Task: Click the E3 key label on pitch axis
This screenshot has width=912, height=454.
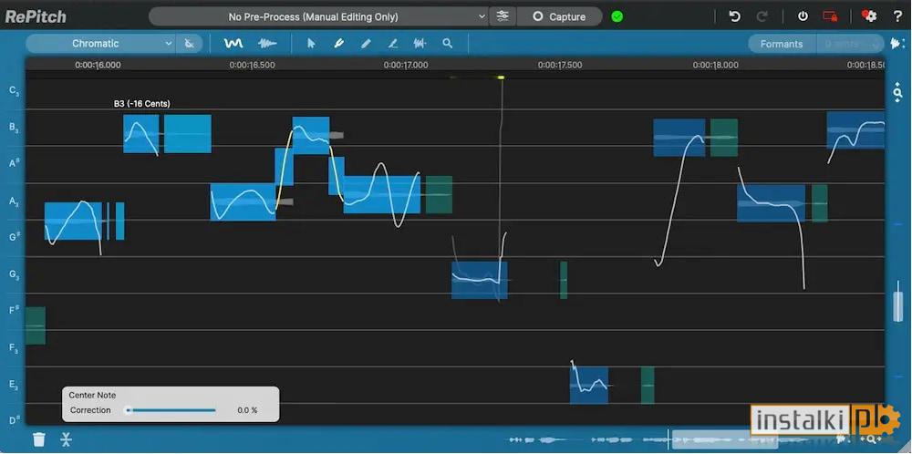Action: 15,385
